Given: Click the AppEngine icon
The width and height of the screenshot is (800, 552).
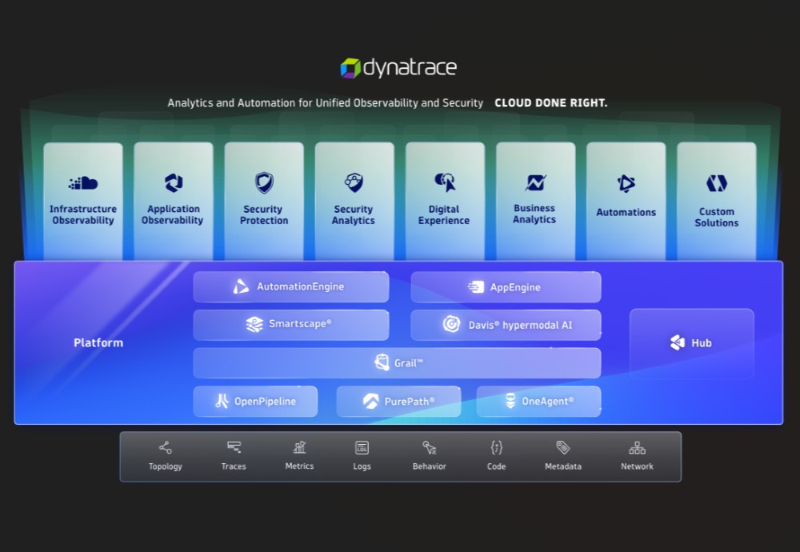Looking at the screenshot, I should (x=476, y=287).
